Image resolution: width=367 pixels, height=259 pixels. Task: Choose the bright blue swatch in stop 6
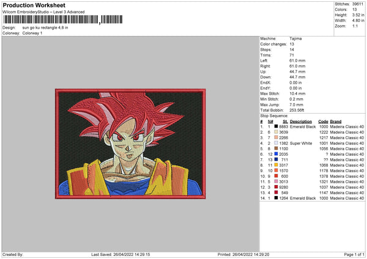[x=276, y=154]
